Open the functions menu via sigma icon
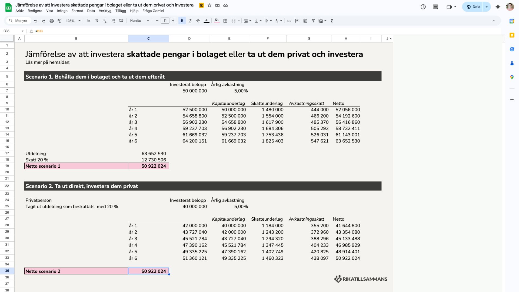The image size is (519, 292). (x=332, y=21)
